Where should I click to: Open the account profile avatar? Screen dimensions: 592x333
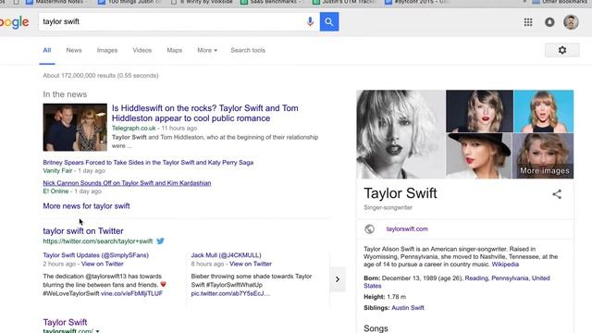pyautogui.click(x=571, y=22)
